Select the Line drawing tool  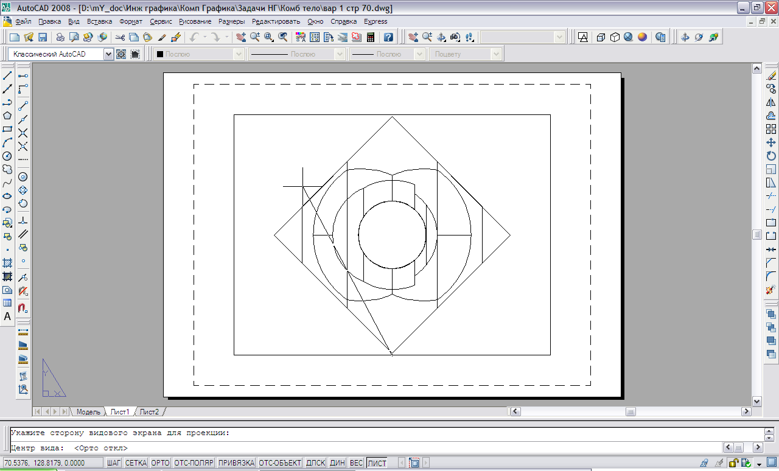point(7,76)
